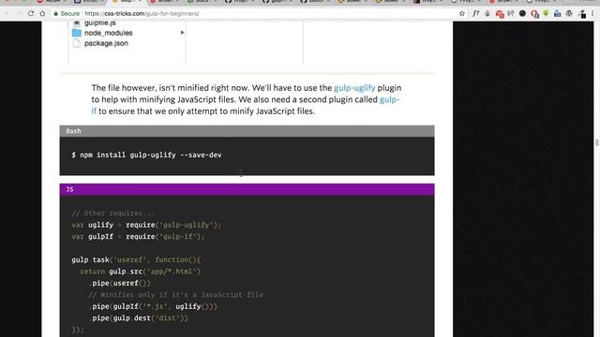Image resolution: width=600 pixels, height=337 pixels.
Task: Expand the node_modules folder arrow
Action: pyautogui.click(x=182, y=33)
